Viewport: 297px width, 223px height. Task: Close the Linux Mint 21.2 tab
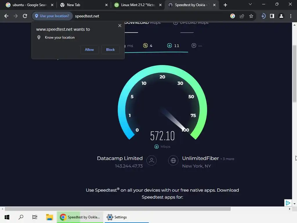pos(160,5)
